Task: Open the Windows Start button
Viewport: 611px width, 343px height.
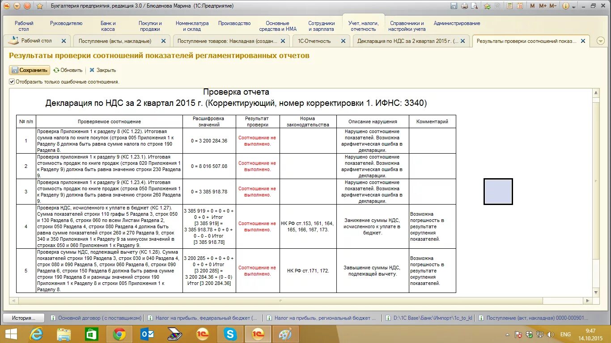Action: click(x=11, y=334)
